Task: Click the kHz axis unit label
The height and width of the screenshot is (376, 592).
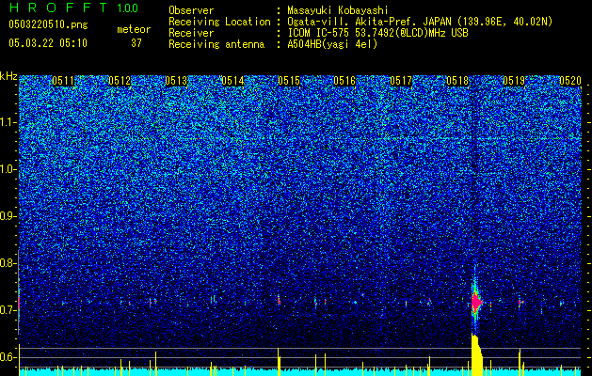Action: 8,76
